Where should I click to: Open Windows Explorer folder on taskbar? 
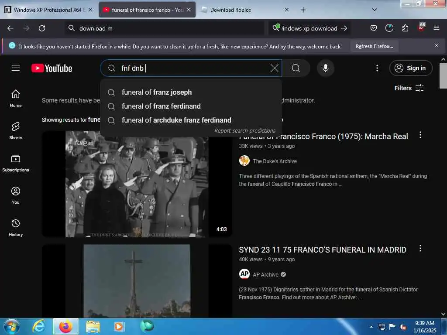tap(93, 326)
